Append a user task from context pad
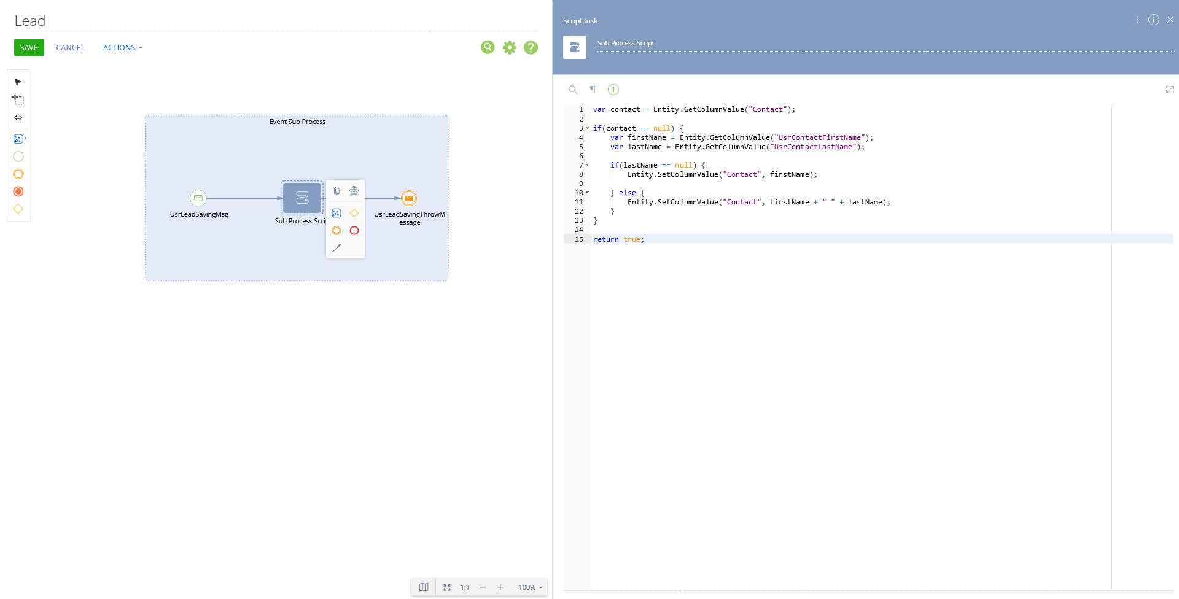The height and width of the screenshot is (599, 1179). coord(337,213)
